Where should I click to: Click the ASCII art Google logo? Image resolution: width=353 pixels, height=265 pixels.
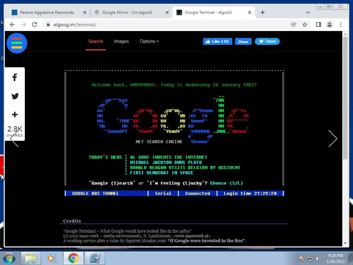pos(173,119)
